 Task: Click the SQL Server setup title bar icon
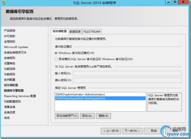click(4, 3)
